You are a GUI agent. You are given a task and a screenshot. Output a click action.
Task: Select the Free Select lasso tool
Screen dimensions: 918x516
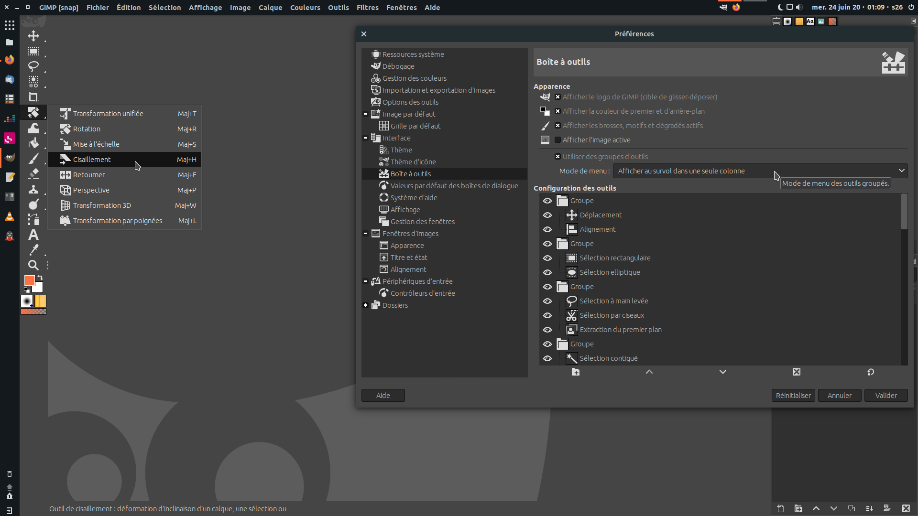coord(33,66)
